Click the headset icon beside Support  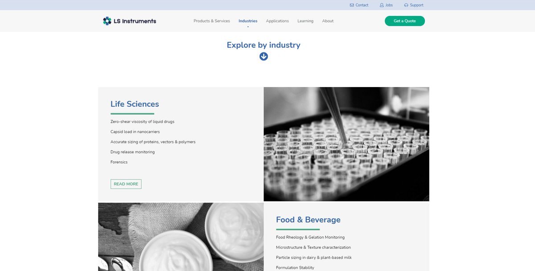[406, 5]
